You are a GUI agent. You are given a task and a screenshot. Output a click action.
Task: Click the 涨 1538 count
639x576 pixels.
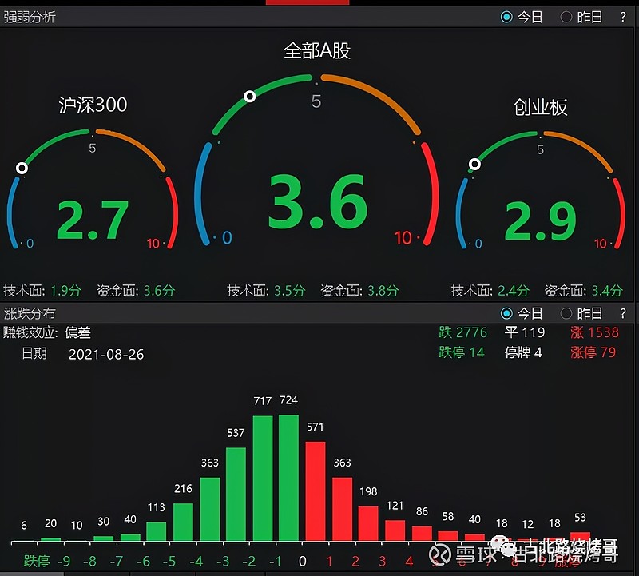click(594, 332)
